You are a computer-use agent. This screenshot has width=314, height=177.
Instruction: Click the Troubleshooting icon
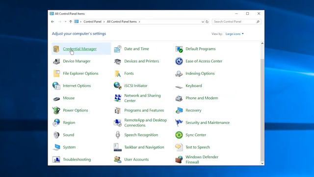56,159
